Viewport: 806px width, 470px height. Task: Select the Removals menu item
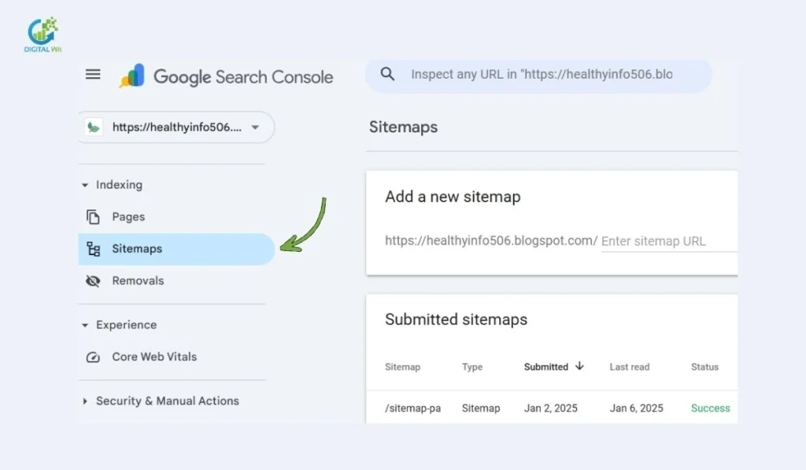(139, 280)
